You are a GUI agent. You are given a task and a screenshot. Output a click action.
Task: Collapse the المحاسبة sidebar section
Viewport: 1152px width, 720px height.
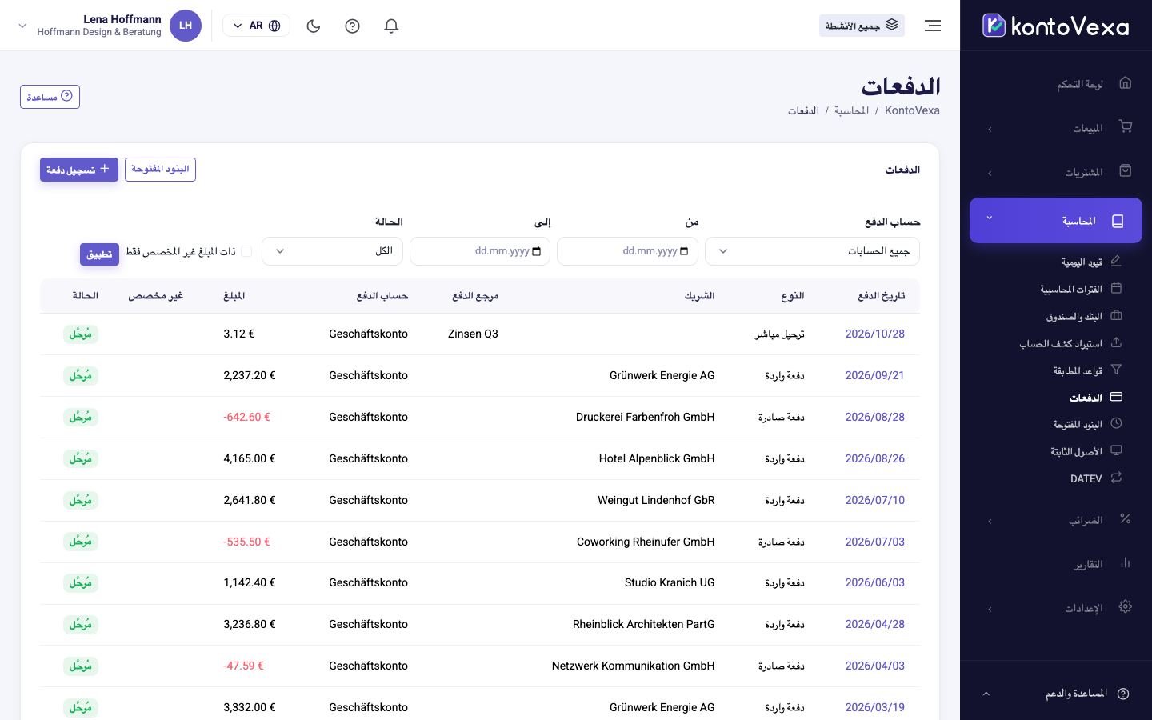pyautogui.click(x=1056, y=220)
